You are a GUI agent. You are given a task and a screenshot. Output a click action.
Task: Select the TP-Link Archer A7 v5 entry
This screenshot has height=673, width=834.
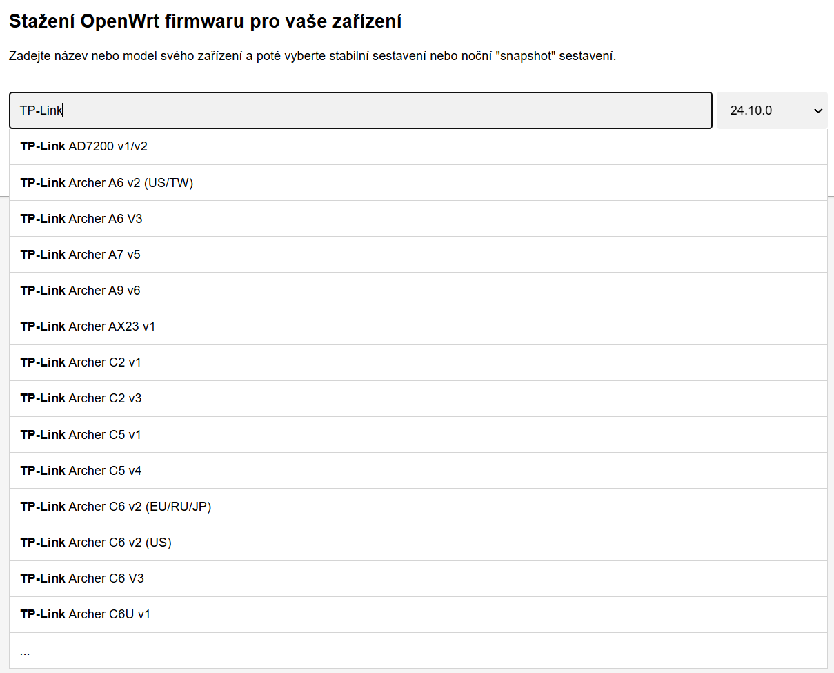[x=80, y=255]
